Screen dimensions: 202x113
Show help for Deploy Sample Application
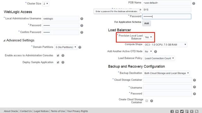point(63,62)
